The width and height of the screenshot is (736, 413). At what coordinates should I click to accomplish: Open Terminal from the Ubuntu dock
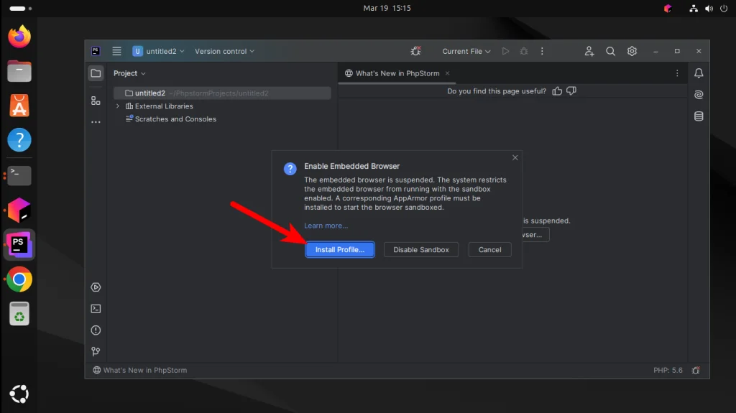click(19, 175)
